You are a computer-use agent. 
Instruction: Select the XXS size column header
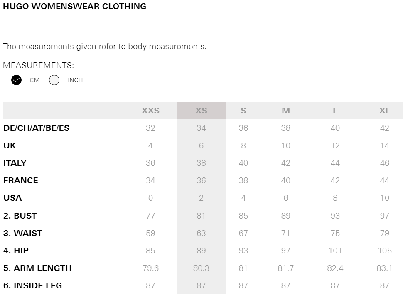(x=151, y=111)
